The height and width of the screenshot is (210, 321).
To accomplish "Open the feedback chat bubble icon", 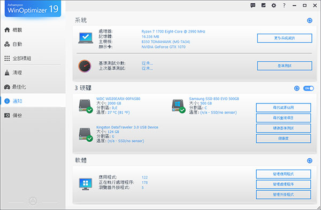I will 253,5.
